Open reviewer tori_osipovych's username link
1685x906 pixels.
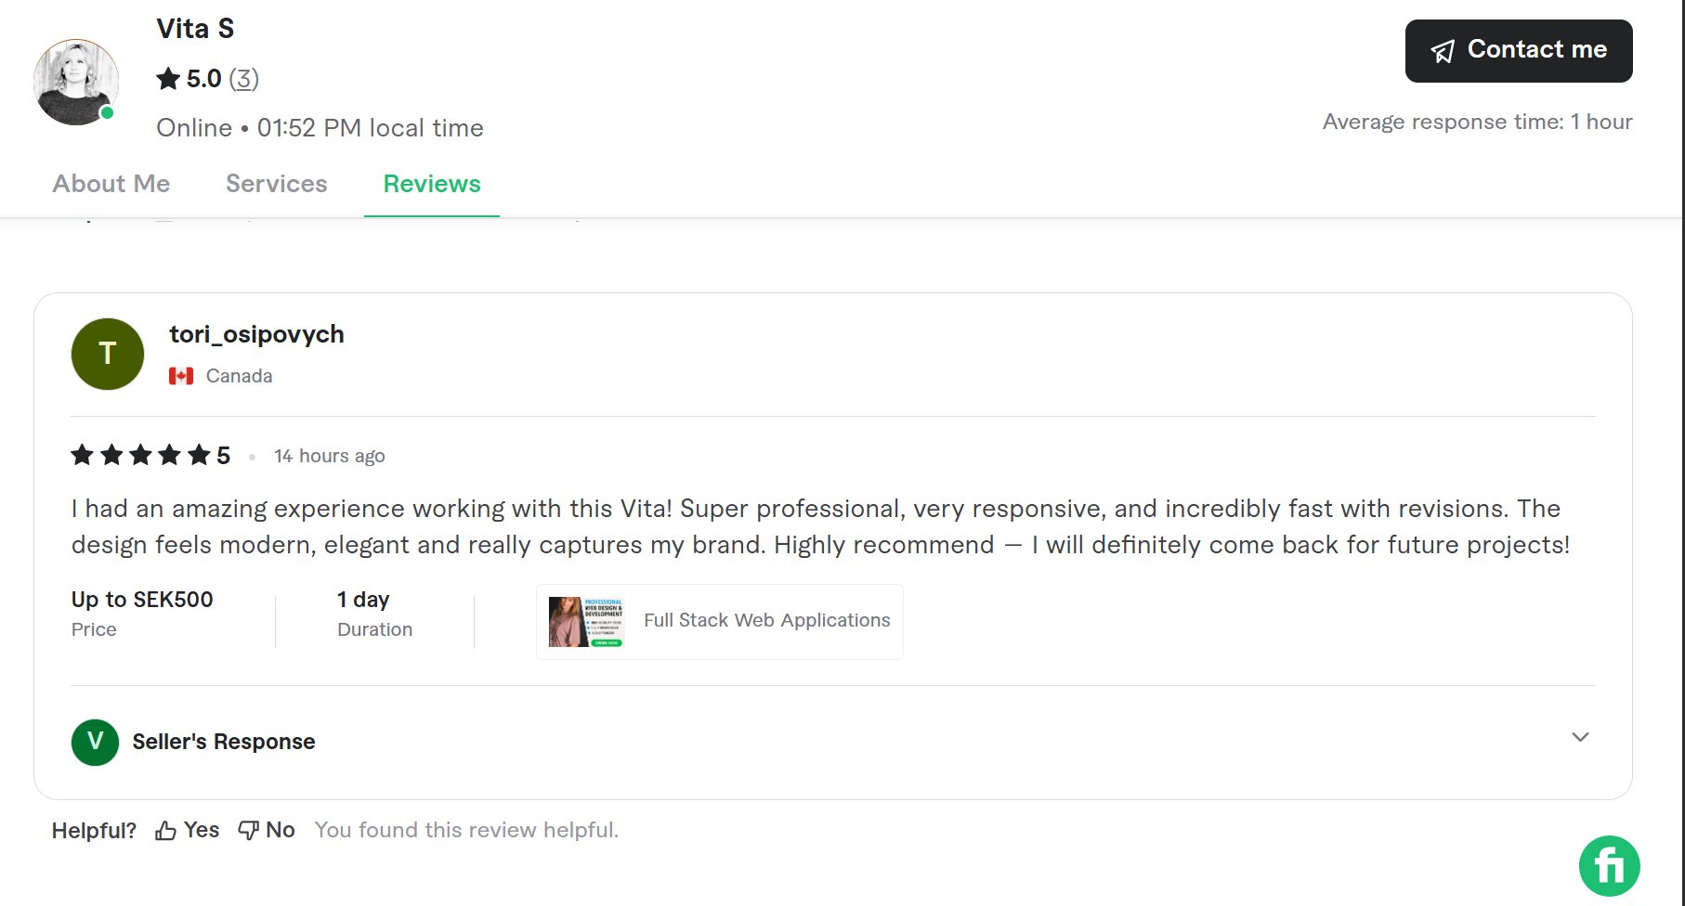(256, 334)
